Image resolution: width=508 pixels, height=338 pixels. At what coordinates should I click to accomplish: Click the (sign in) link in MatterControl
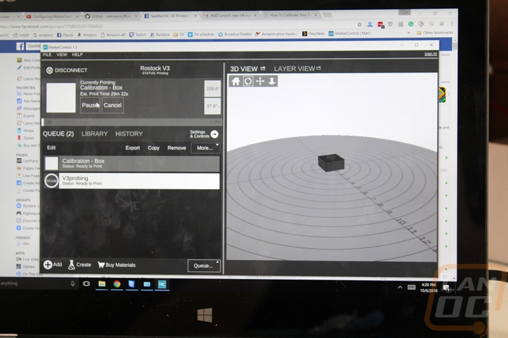431,54
